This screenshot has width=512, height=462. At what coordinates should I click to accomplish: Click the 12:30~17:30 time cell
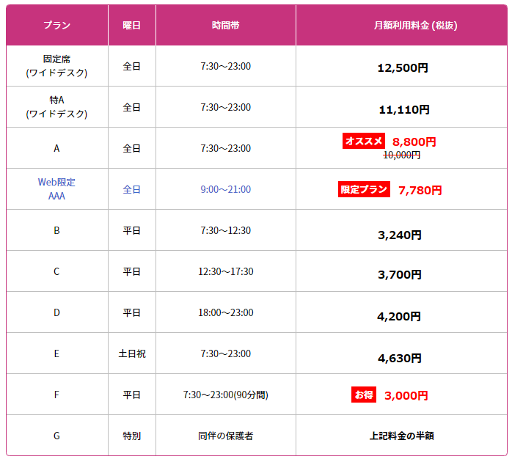click(x=226, y=271)
